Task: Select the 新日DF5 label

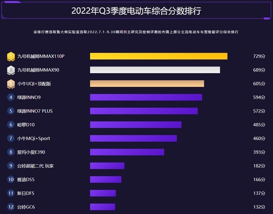Action: [26, 193]
